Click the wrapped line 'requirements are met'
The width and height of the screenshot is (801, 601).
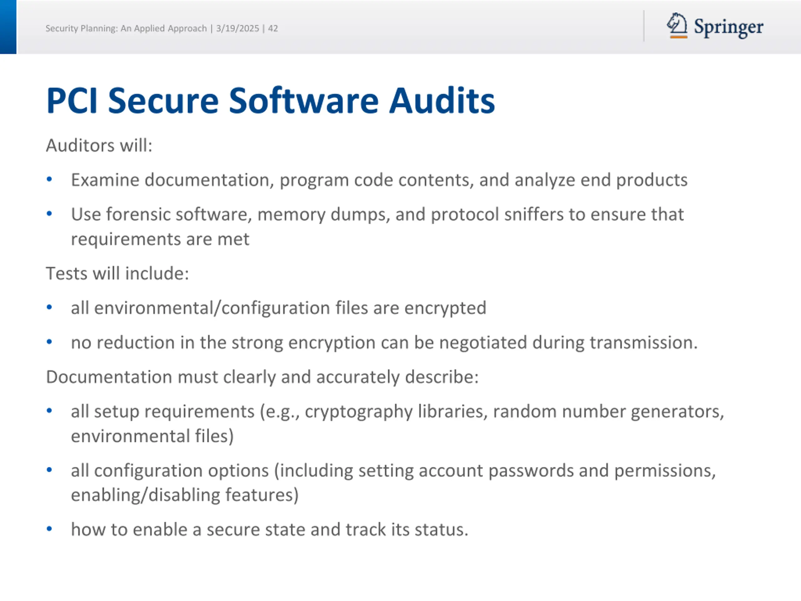click(160, 239)
